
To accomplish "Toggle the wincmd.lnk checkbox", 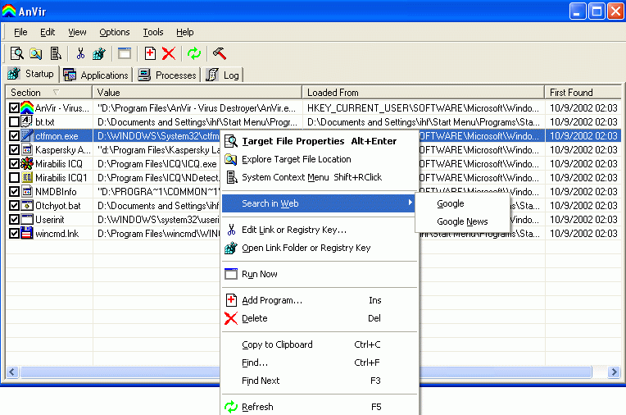I will 14,233.
